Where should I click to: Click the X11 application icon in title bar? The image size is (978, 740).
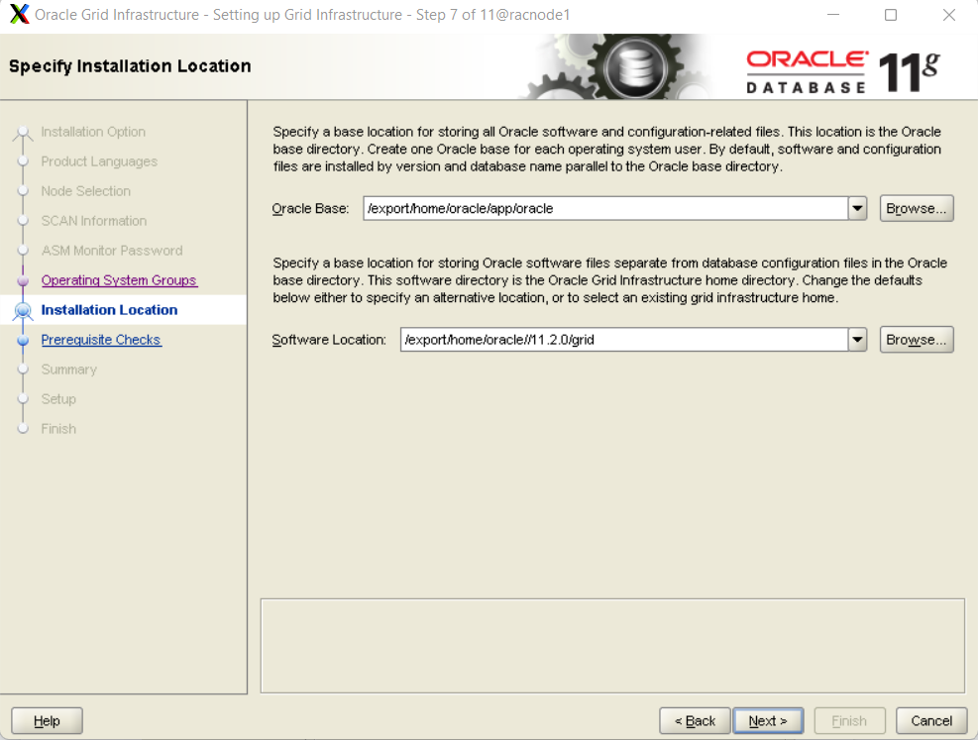click(x=20, y=14)
